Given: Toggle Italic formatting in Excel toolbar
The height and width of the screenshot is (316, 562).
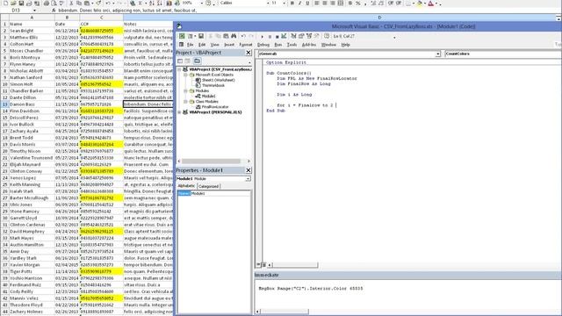Looking at the screenshot, I should click(299, 4).
